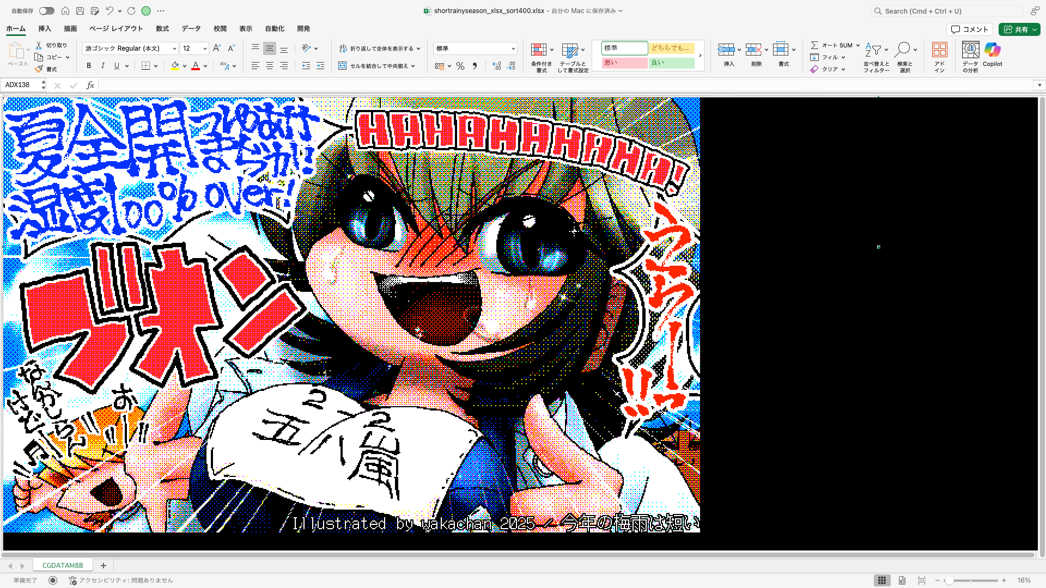Click the Save floppy disk icon
The width and height of the screenshot is (1046, 588).
coord(80,11)
